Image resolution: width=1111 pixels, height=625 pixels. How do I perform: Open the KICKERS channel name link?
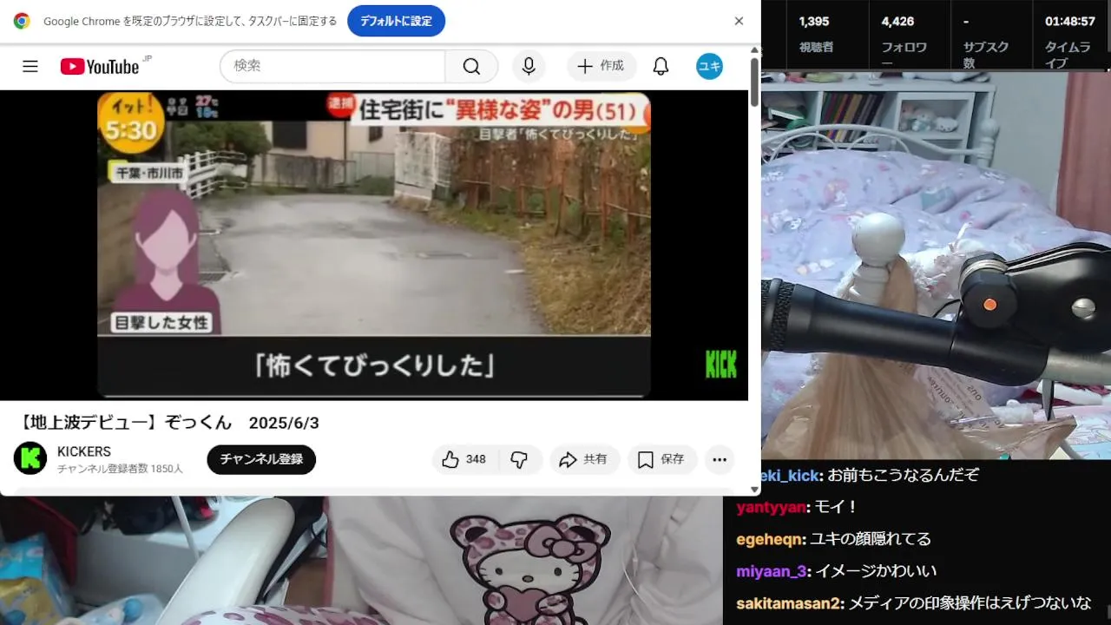[x=84, y=451]
